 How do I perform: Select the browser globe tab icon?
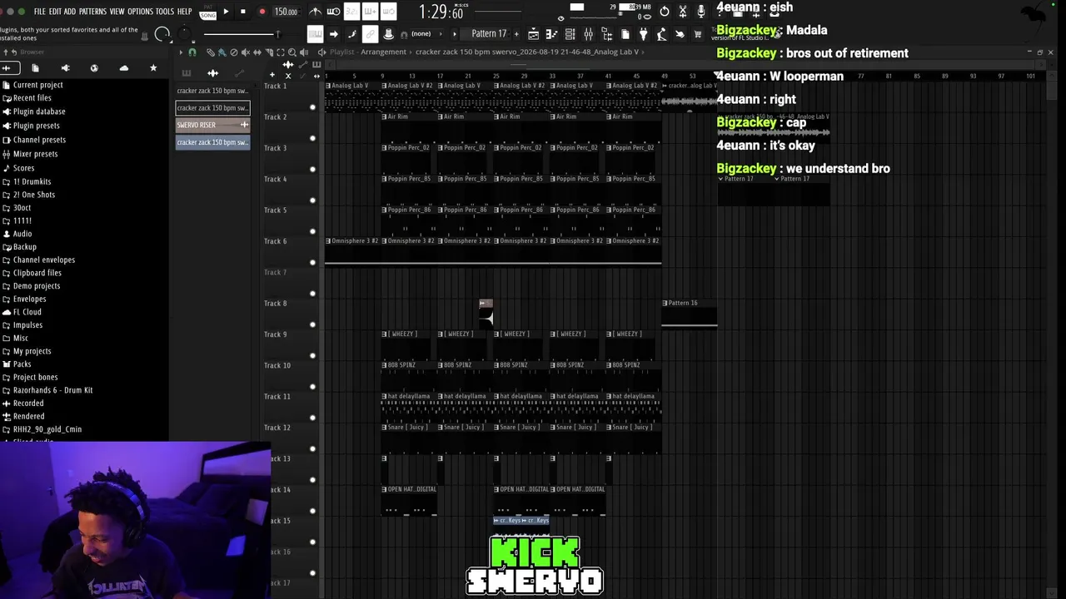(x=94, y=68)
